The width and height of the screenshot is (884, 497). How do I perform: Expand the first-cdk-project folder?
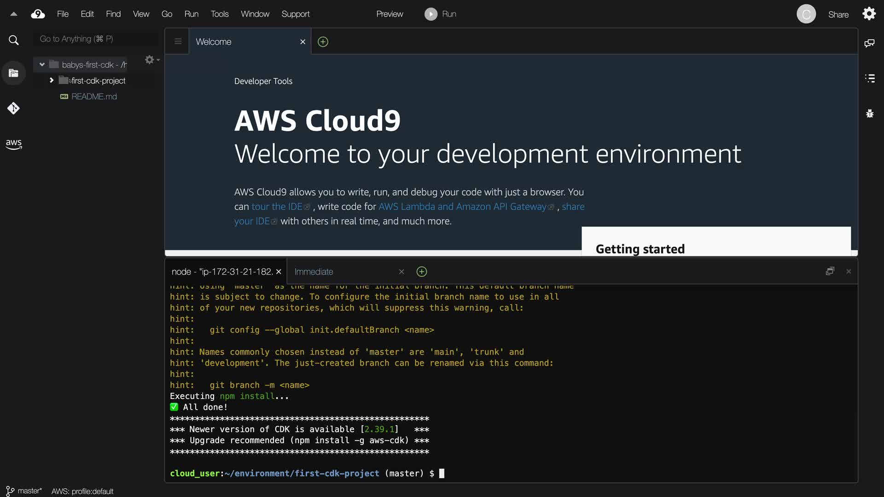coord(52,81)
